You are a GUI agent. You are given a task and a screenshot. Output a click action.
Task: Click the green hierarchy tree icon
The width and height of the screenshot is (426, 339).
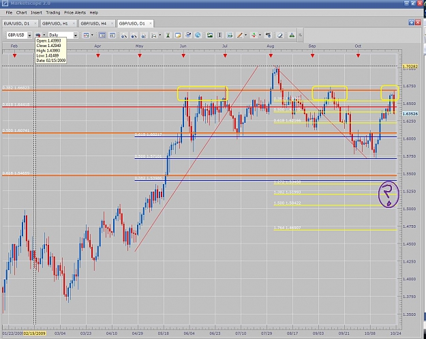292,35
